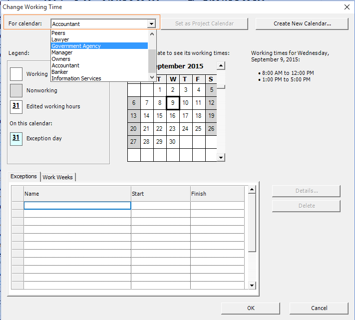The height and width of the screenshot is (320, 355).
Task: Click the Exception day legend box
Action: 16,139
